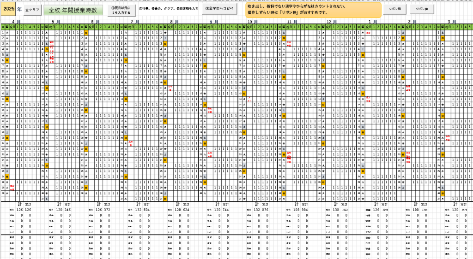
Task: Switch to リボン有 mode
Action: tap(422, 9)
